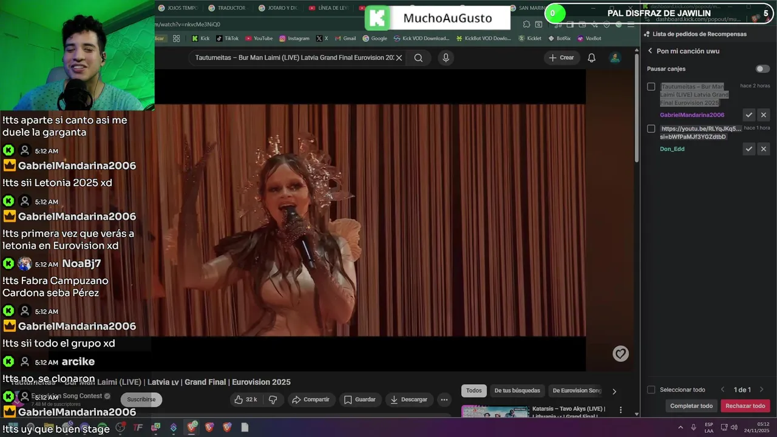Open the Kick bookmark
777x437 pixels.
(200, 38)
